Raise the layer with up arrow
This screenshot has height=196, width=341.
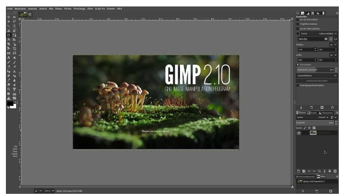click(309, 171)
